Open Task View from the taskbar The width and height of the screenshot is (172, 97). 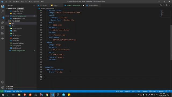(13, 95)
